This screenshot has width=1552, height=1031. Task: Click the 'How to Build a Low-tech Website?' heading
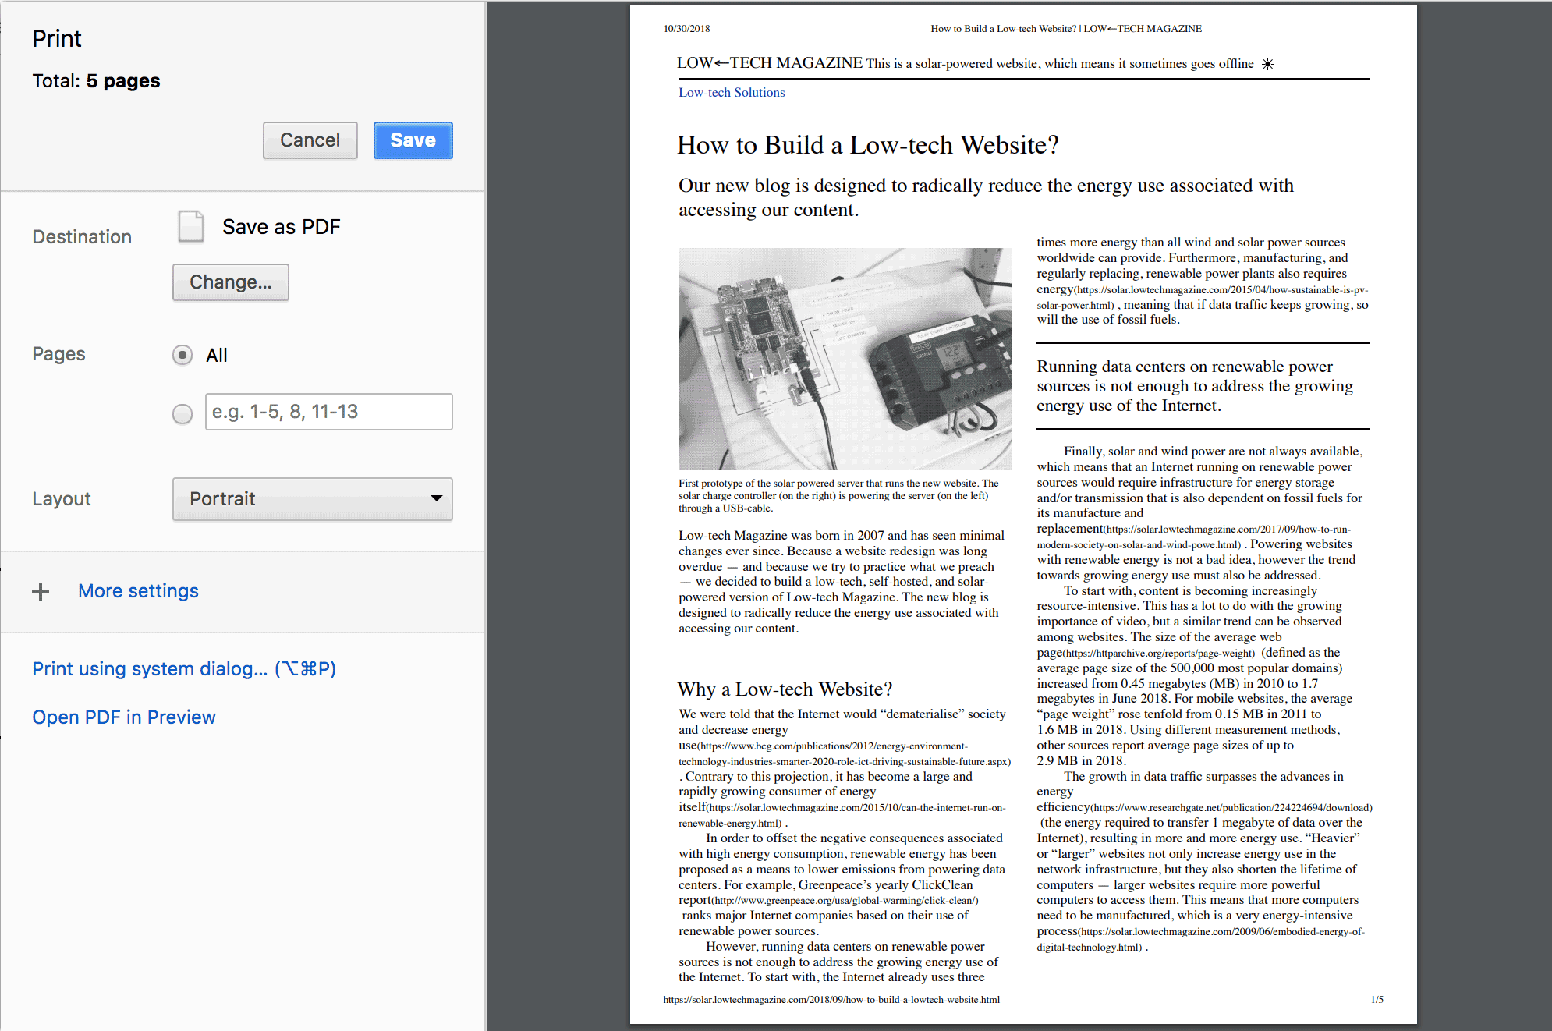[x=867, y=145]
